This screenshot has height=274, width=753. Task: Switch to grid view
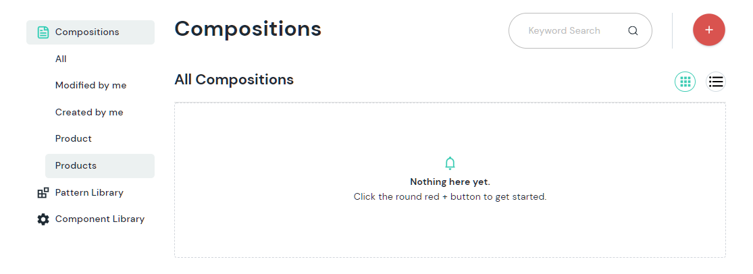[x=685, y=82]
